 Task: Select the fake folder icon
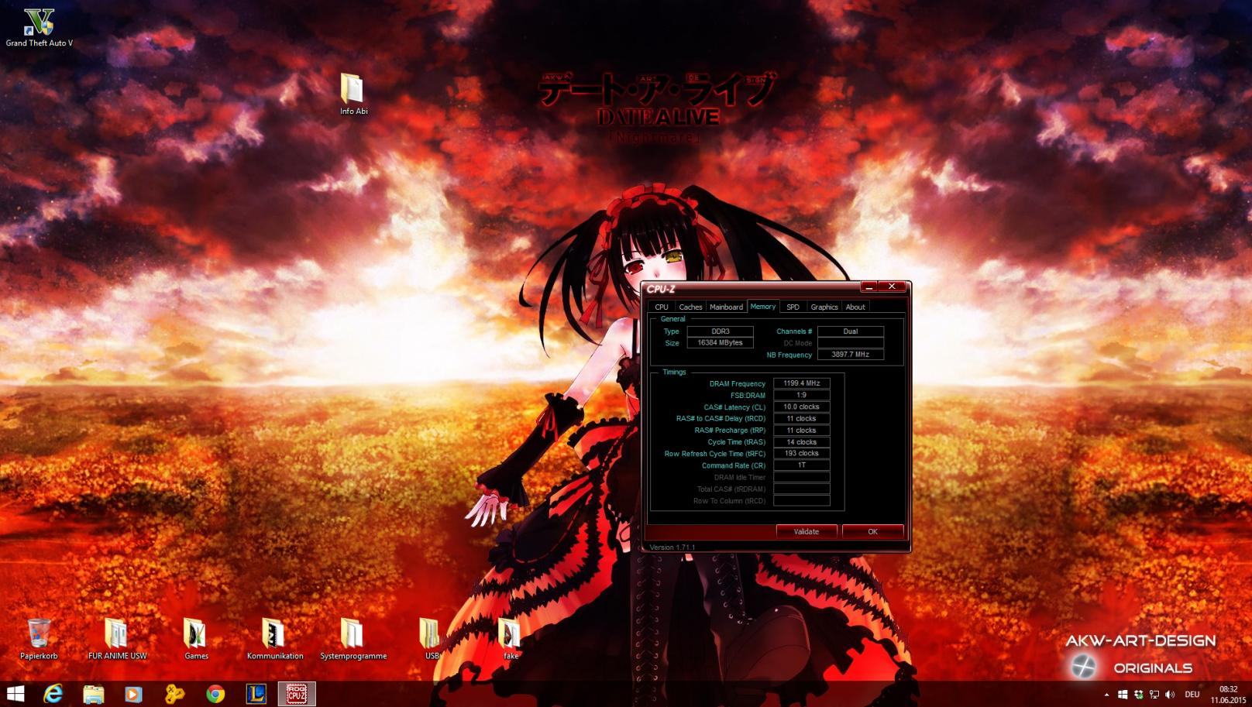pyautogui.click(x=511, y=639)
